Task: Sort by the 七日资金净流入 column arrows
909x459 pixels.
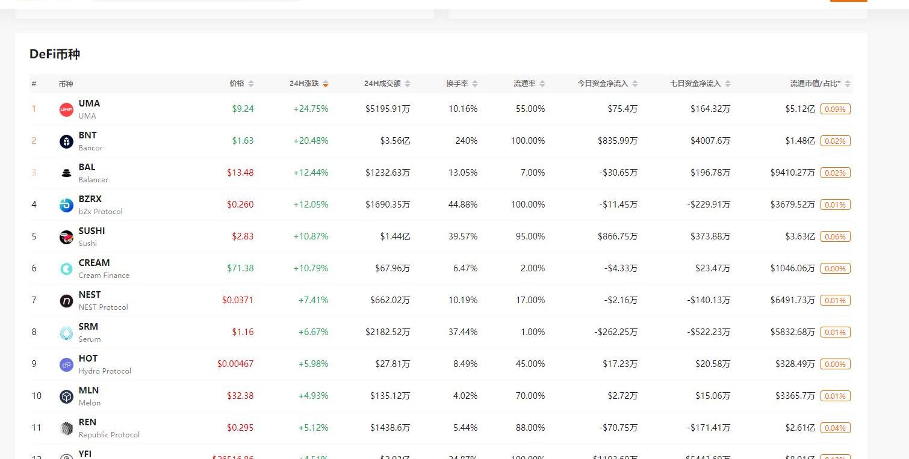Action: [728, 84]
